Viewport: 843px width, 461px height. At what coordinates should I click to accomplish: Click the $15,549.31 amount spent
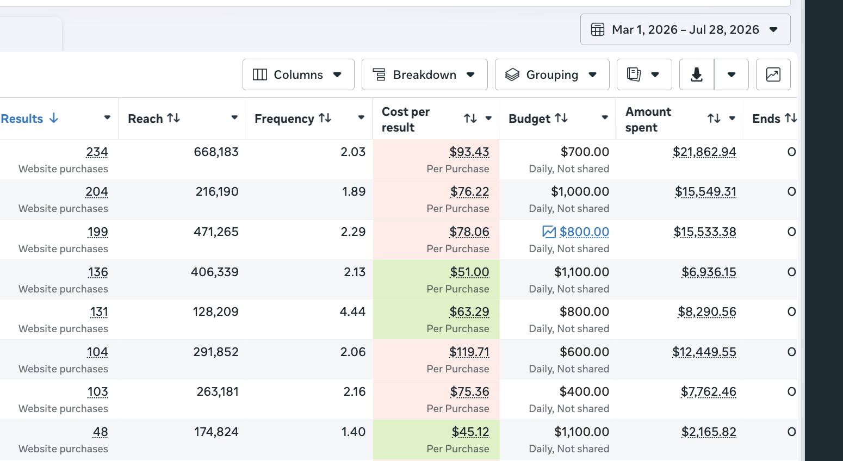(705, 192)
